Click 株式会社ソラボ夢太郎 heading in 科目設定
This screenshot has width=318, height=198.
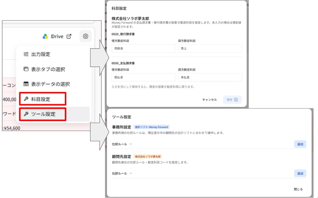click(130, 19)
